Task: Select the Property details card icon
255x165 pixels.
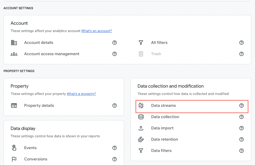Action: [x=14, y=105]
